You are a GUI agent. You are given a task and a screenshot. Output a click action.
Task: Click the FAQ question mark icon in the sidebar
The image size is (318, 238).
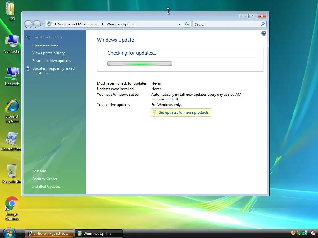click(x=28, y=68)
